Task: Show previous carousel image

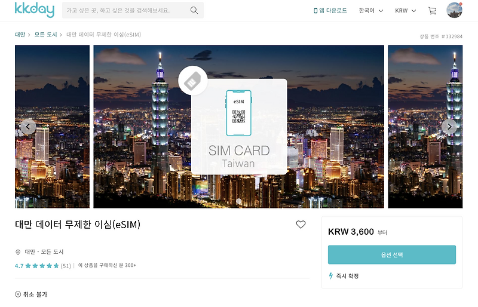Action: pyautogui.click(x=28, y=127)
